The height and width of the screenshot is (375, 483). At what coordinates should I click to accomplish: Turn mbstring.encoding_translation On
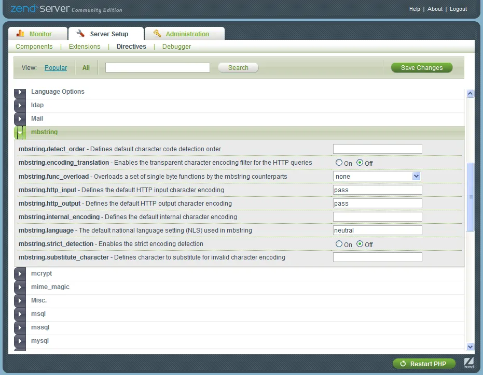coord(339,163)
